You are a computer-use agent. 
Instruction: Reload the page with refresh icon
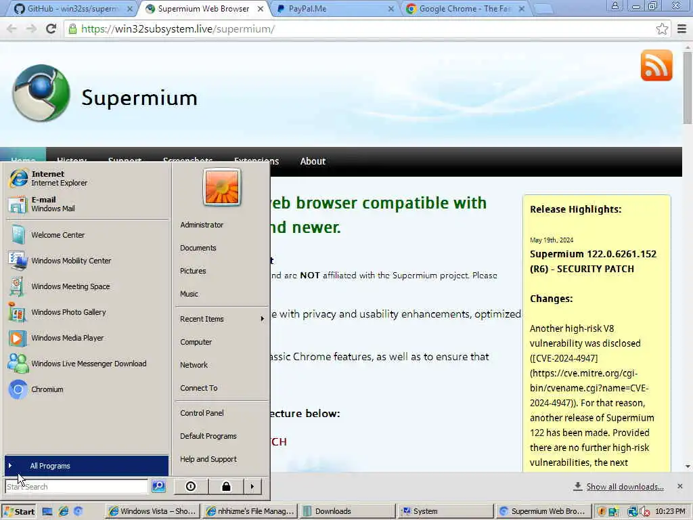pos(51,28)
